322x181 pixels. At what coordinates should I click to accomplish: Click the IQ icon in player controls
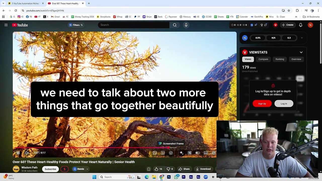pos(190,153)
